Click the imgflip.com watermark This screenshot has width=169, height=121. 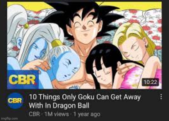click(x=9, y=118)
